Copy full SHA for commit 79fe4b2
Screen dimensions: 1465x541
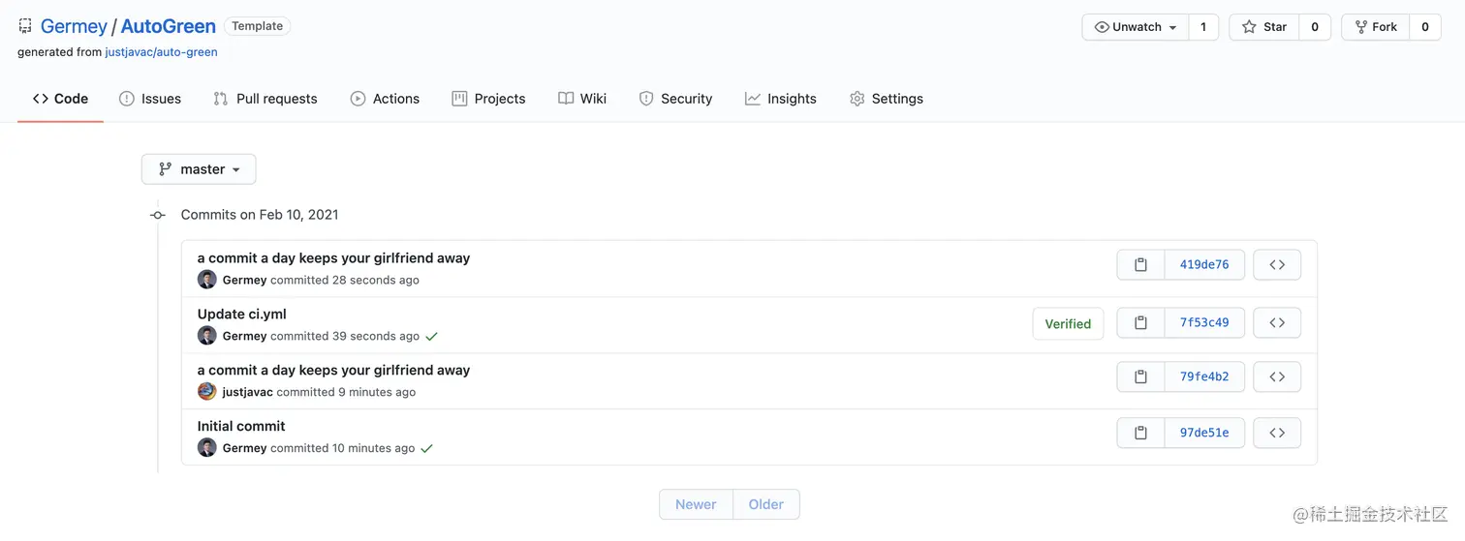point(1140,377)
